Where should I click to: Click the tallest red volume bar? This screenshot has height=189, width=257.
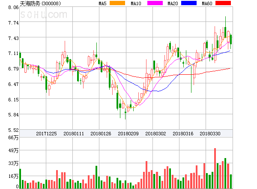point(215,168)
